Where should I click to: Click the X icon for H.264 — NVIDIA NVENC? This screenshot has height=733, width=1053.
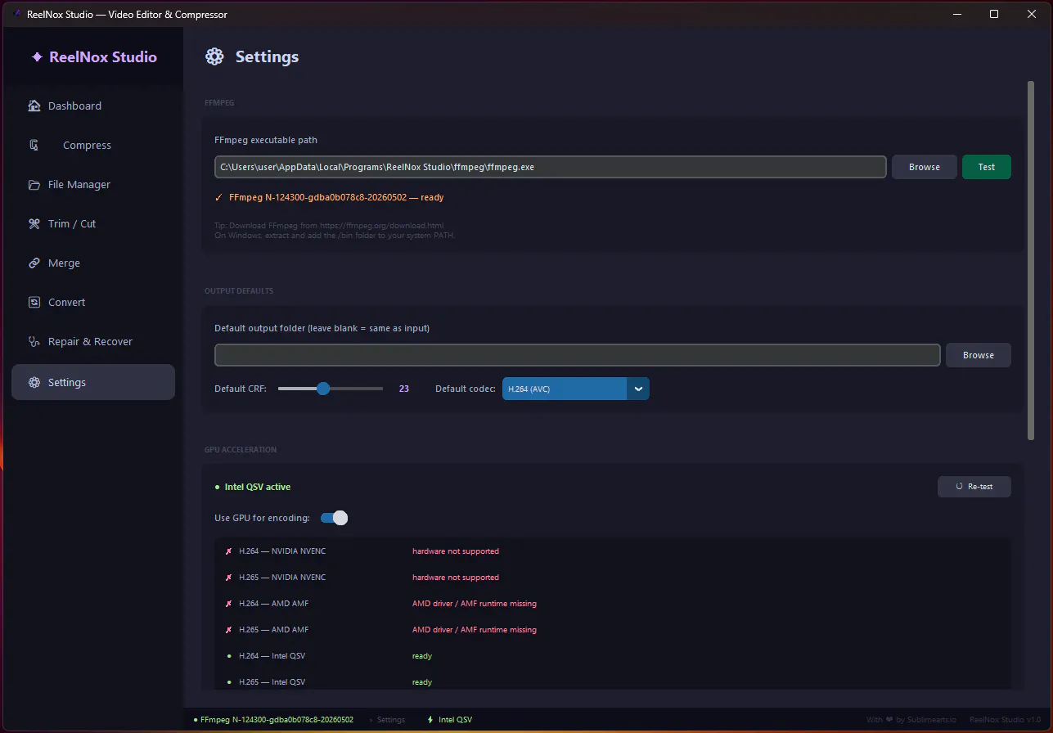tap(229, 551)
